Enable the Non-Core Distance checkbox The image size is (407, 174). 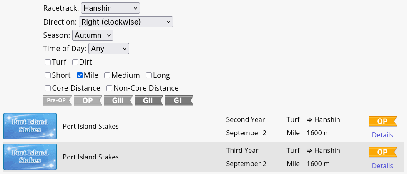tap(109, 88)
